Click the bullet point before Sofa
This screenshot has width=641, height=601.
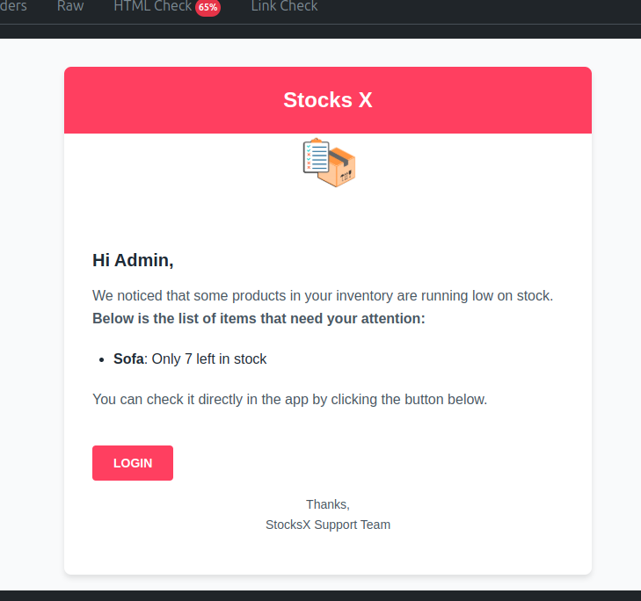click(103, 359)
